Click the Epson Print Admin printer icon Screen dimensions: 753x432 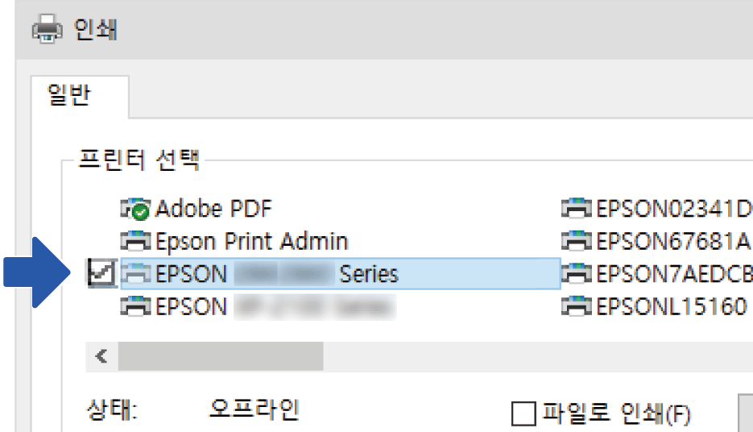click(136, 241)
